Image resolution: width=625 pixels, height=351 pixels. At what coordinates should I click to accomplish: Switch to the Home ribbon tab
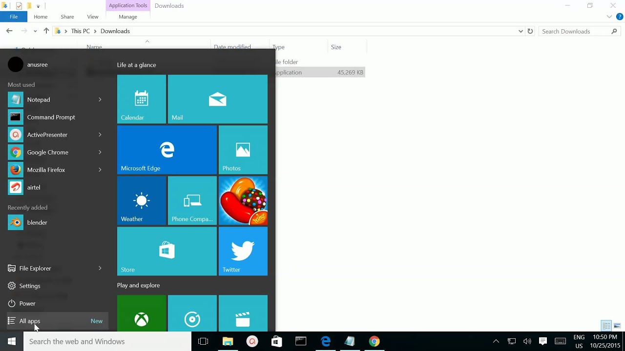41,17
